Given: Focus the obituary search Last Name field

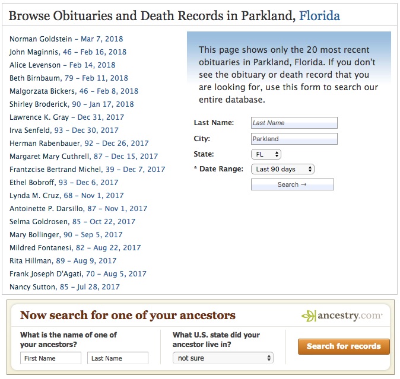Looking at the screenshot, I should click(x=294, y=123).
